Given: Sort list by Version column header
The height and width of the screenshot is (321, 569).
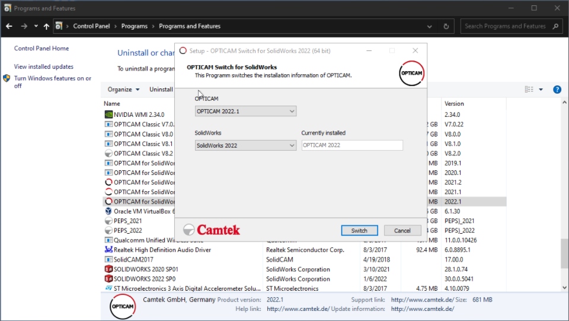Looking at the screenshot, I should click(x=454, y=103).
